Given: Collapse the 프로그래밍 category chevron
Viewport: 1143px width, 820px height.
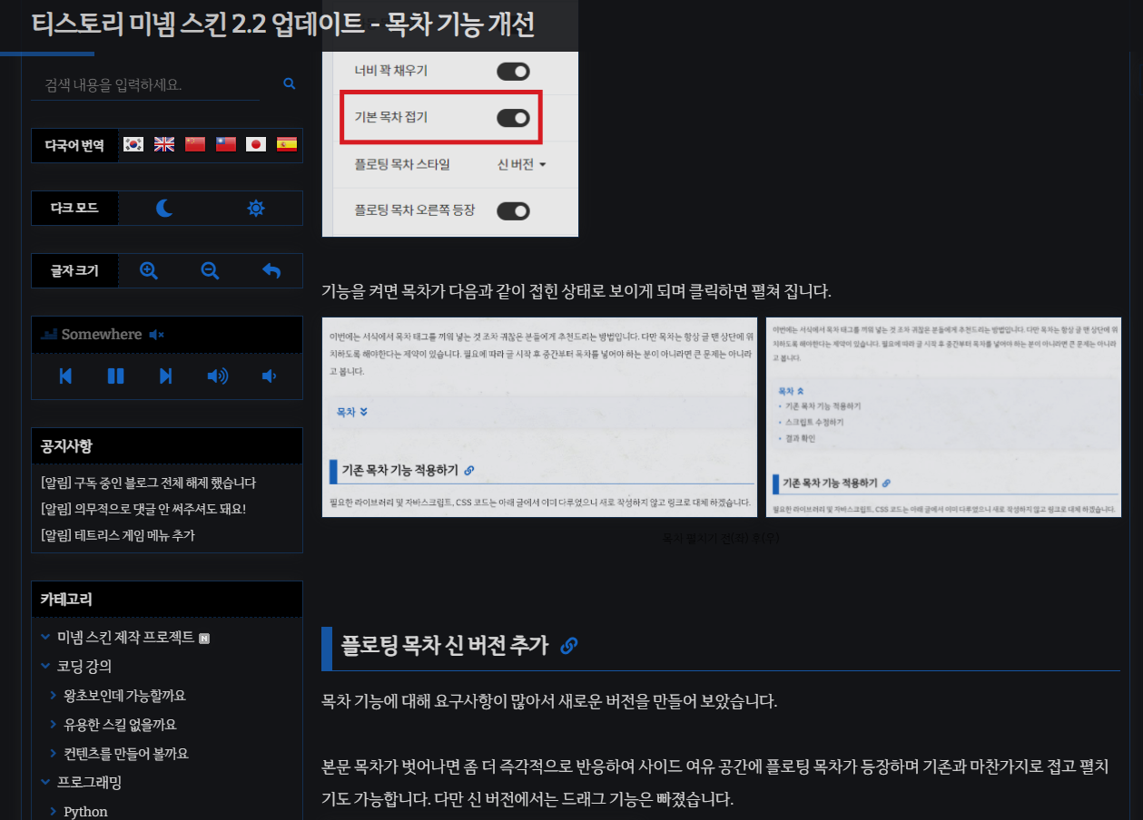Looking at the screenshot, I should coord(45,782).
